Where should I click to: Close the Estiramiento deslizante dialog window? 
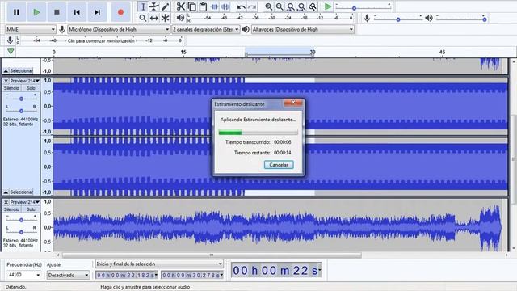(293, 103)
